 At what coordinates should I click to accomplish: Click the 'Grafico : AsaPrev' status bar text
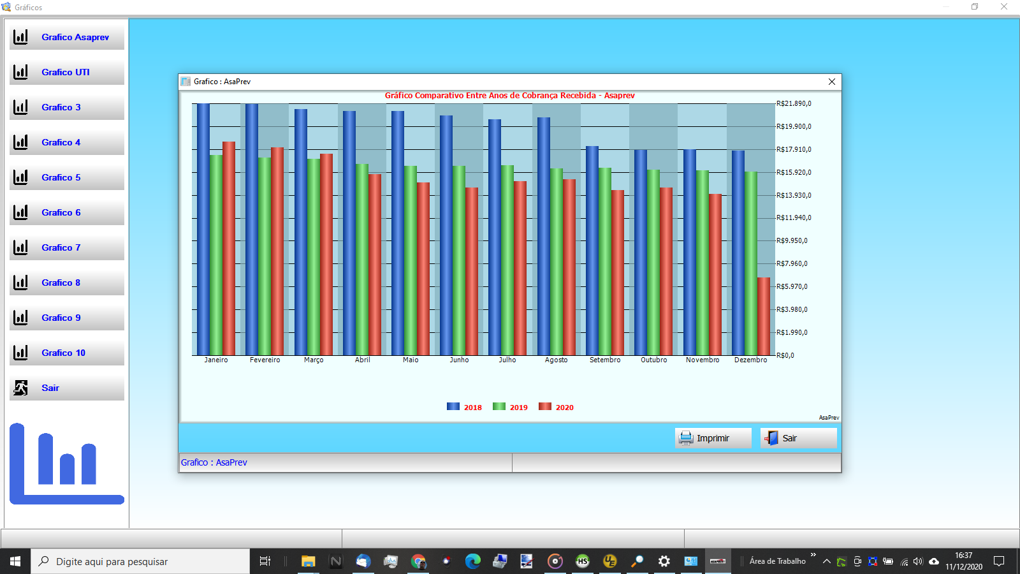(x=214, y=462)
